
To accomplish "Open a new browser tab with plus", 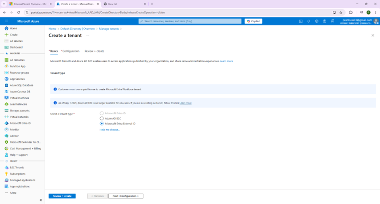I will pos(152,4).
